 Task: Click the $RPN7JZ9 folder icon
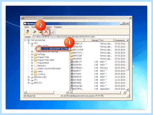(71, 56)
